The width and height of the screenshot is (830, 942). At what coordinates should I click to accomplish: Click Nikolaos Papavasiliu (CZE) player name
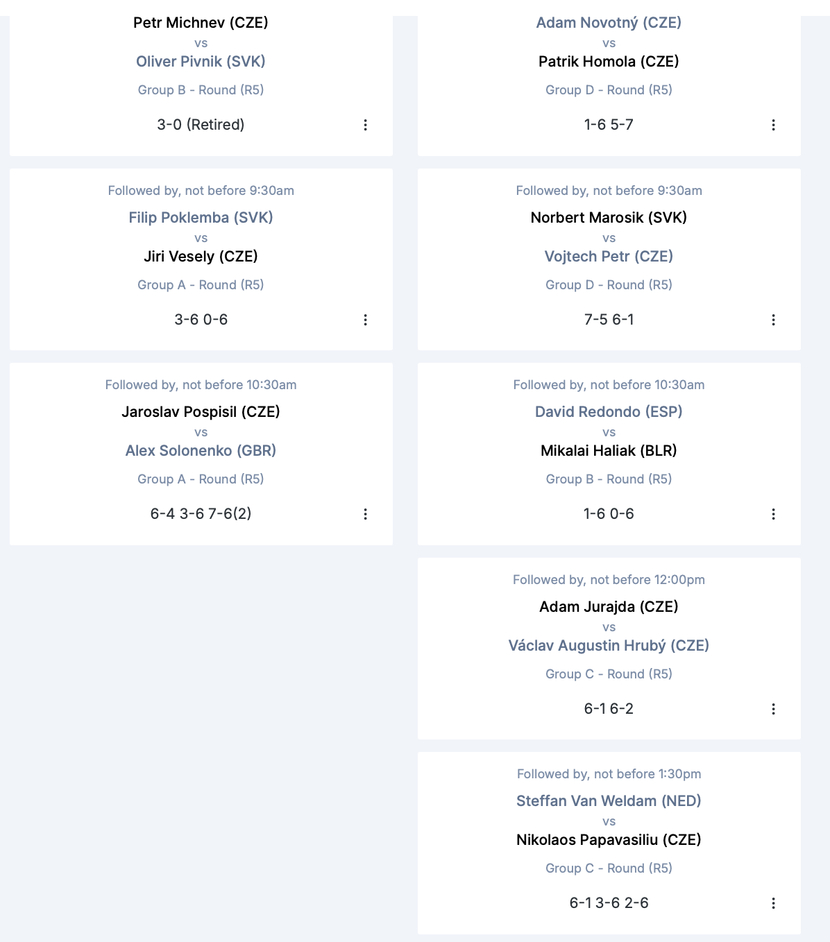609,840
